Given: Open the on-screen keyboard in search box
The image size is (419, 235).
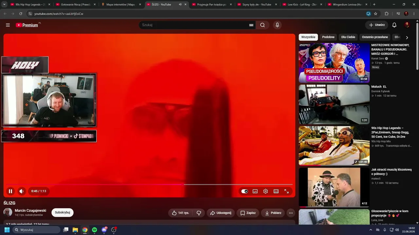Looking at the screenshot, I should [251, 25].
